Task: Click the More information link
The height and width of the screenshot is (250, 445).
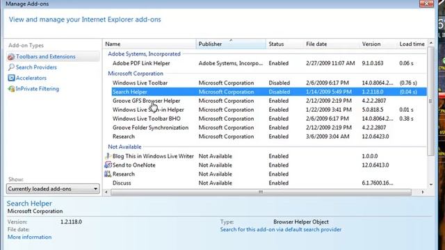Action: pos(29,237)
